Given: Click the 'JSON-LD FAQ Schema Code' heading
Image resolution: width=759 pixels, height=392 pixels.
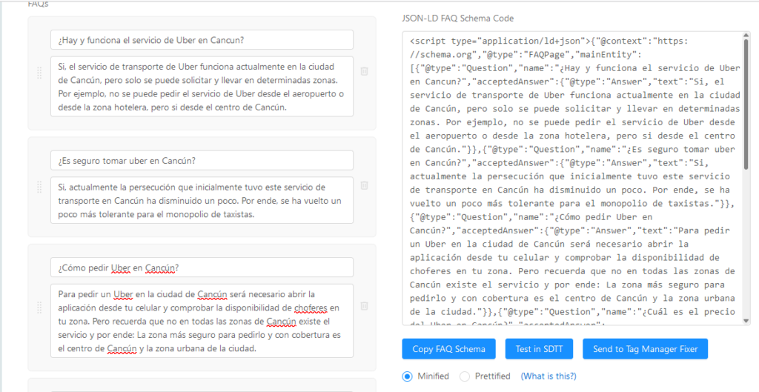Looking at the screenshot, I should tap(457, 19).
